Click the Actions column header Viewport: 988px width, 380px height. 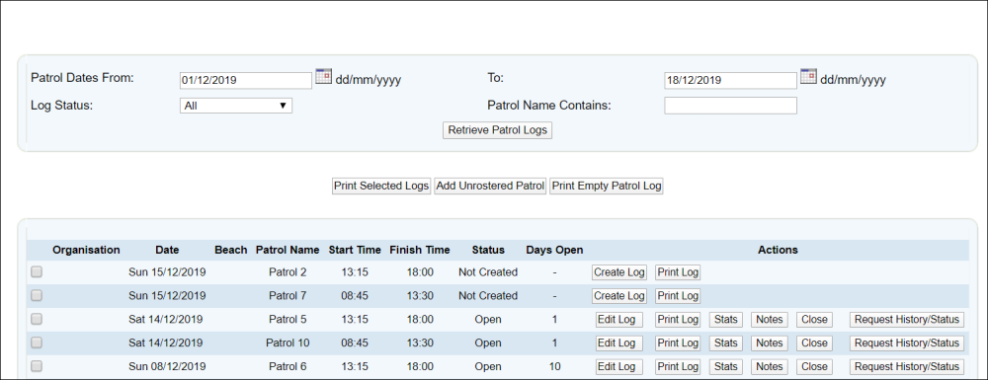(778, 250)
